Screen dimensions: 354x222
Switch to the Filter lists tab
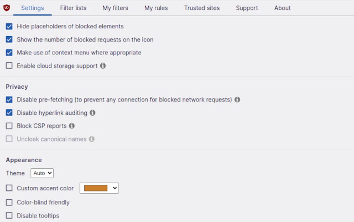(73, 8)
